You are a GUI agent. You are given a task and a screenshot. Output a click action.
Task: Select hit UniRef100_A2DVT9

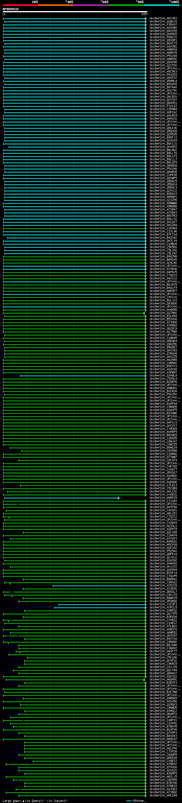coord(163,529)
